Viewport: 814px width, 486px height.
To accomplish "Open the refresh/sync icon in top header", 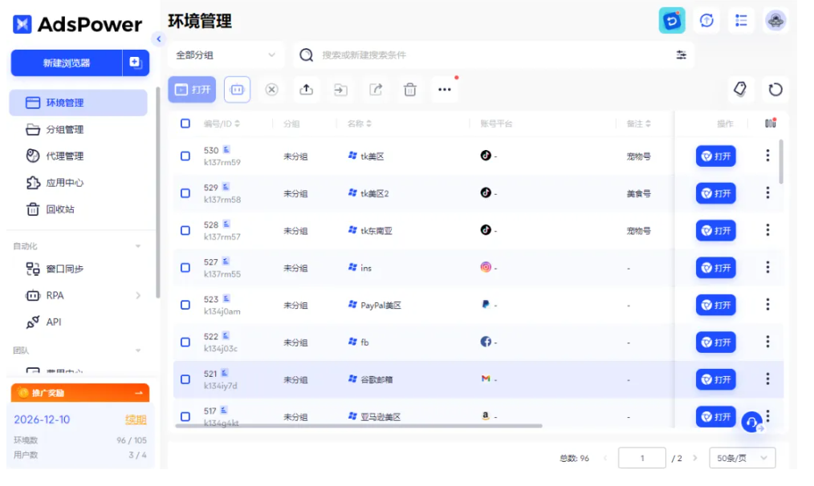I will pos(672,21).
